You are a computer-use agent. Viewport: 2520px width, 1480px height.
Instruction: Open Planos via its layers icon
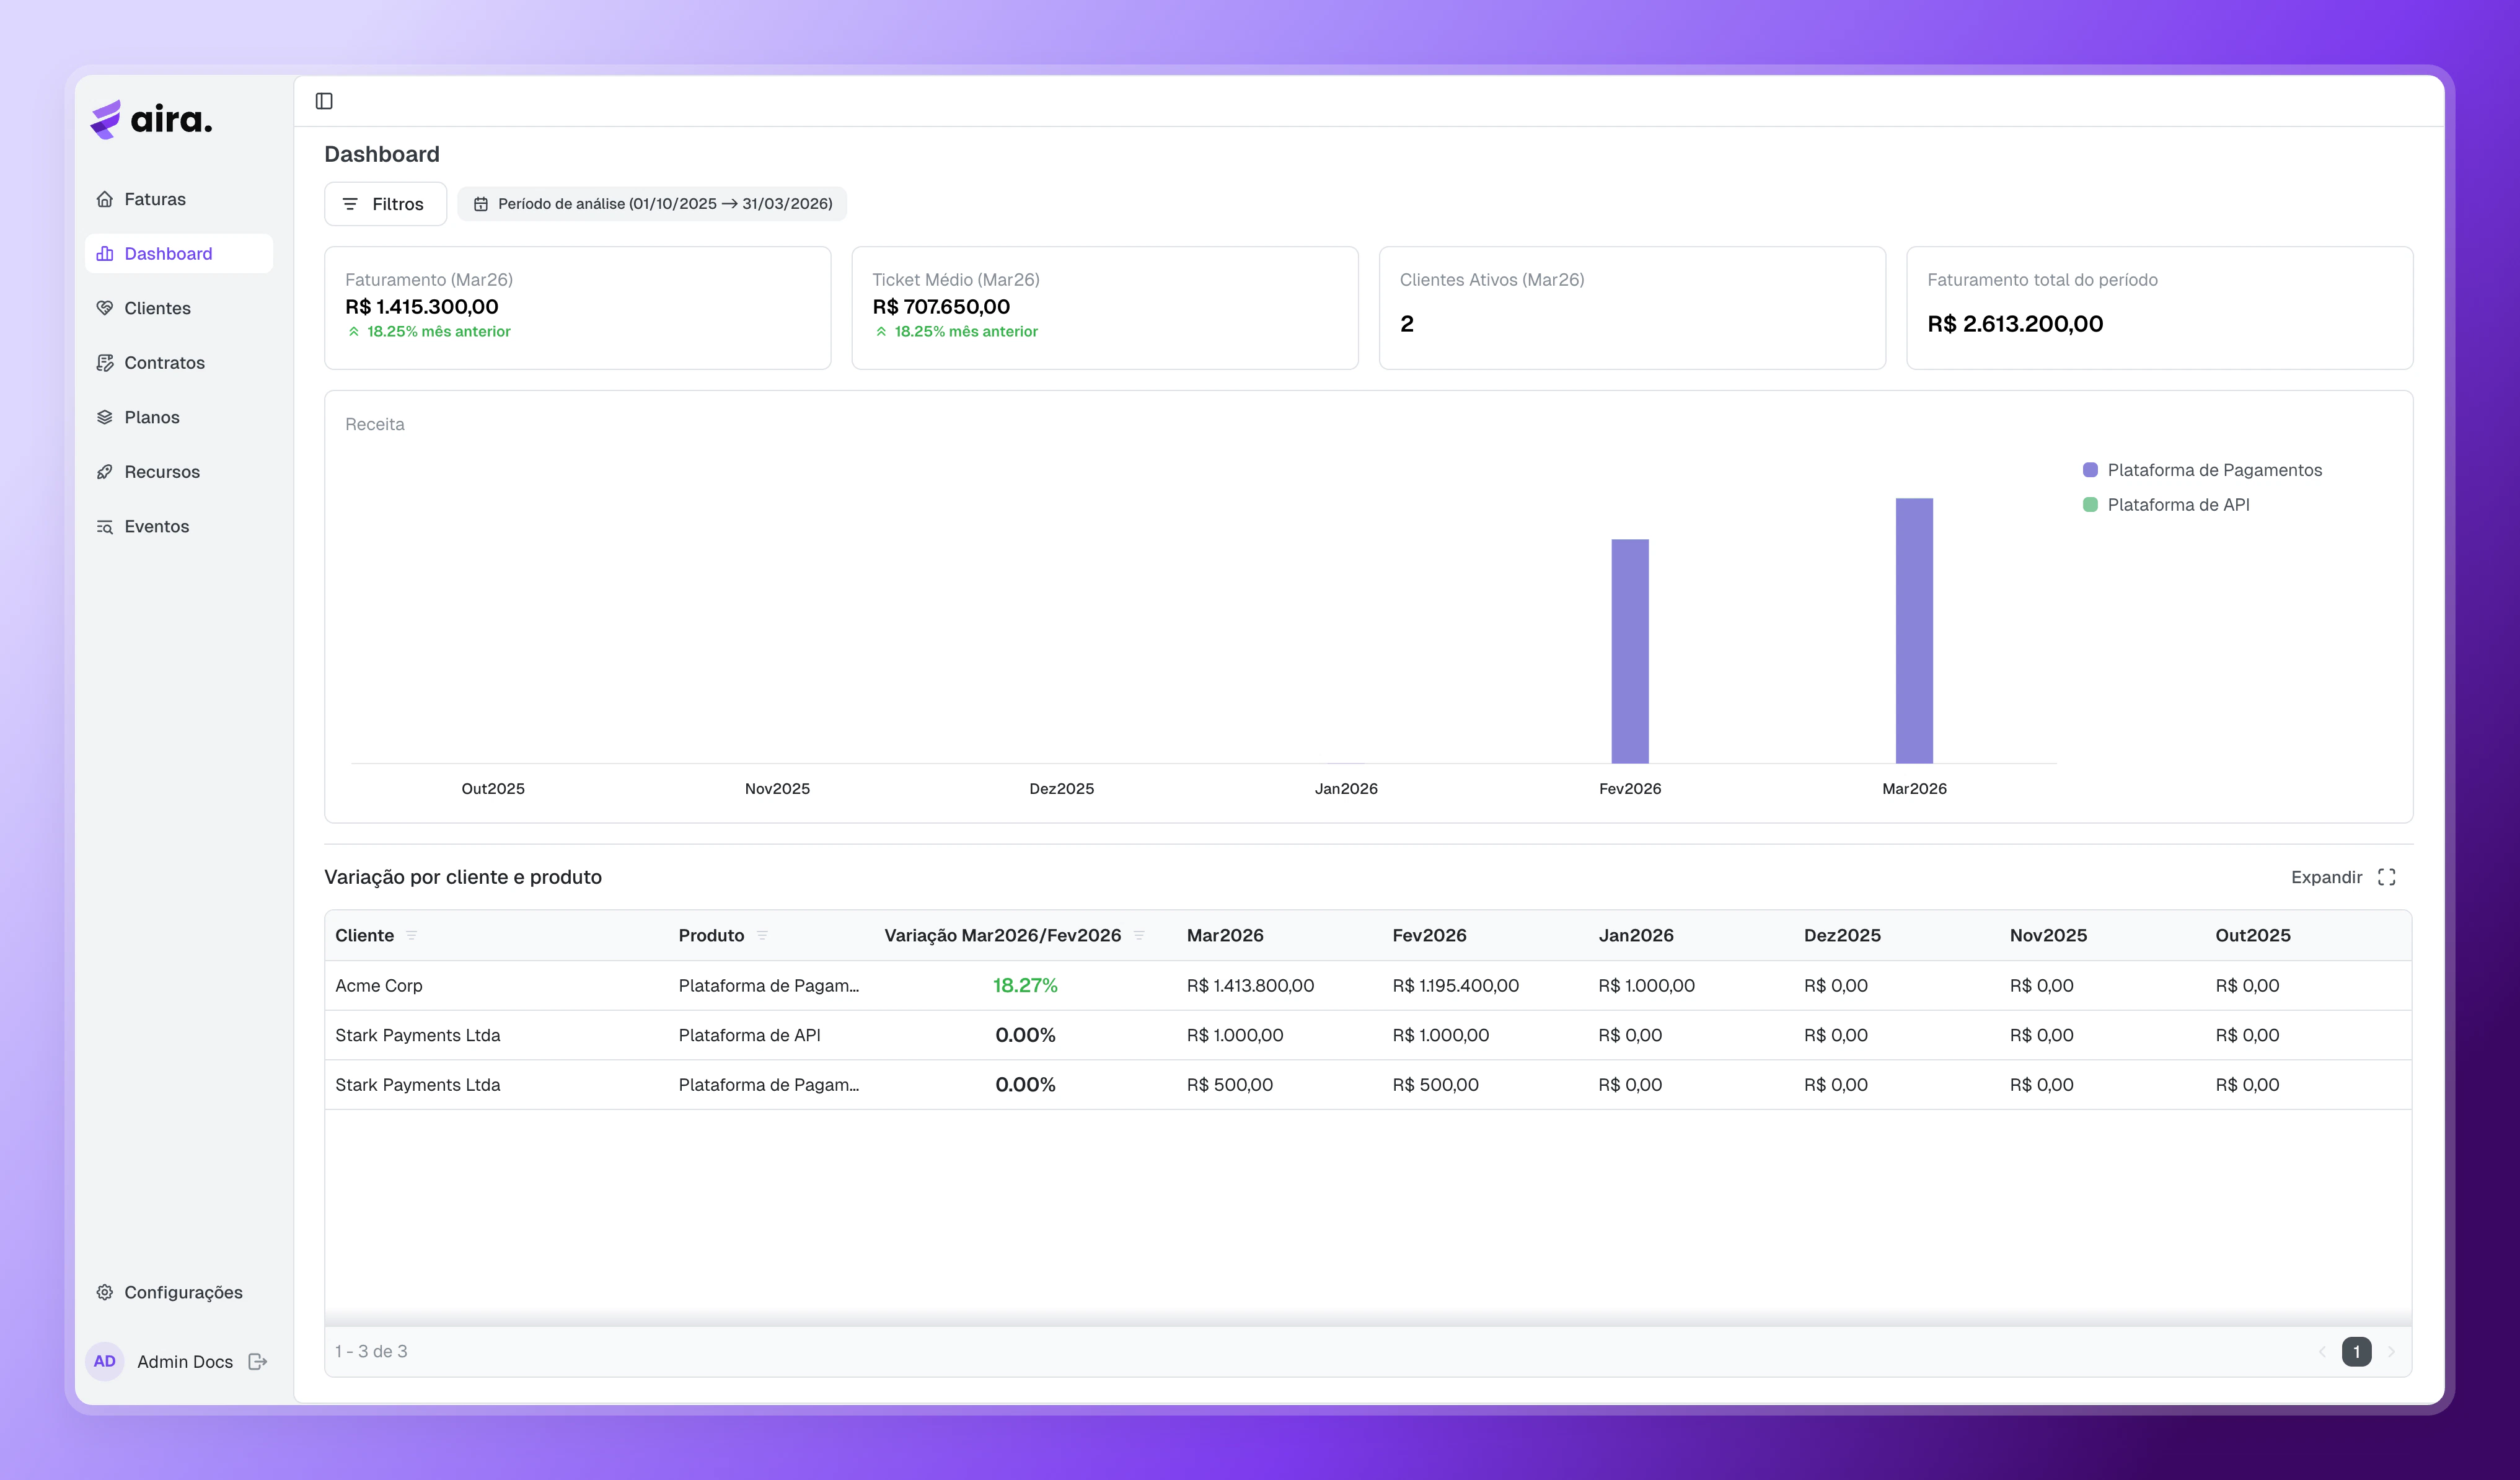click(x=106, y=417)
